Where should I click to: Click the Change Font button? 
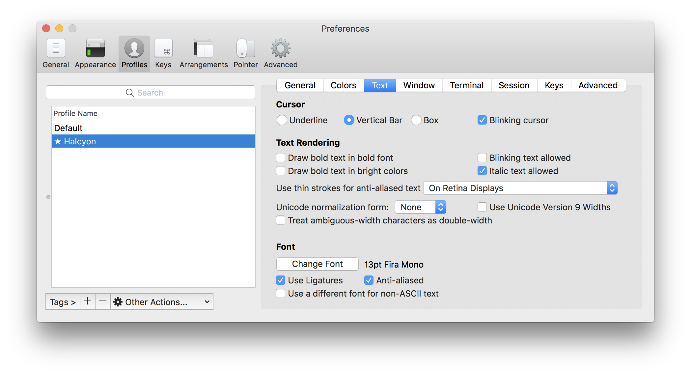point(317,264)
